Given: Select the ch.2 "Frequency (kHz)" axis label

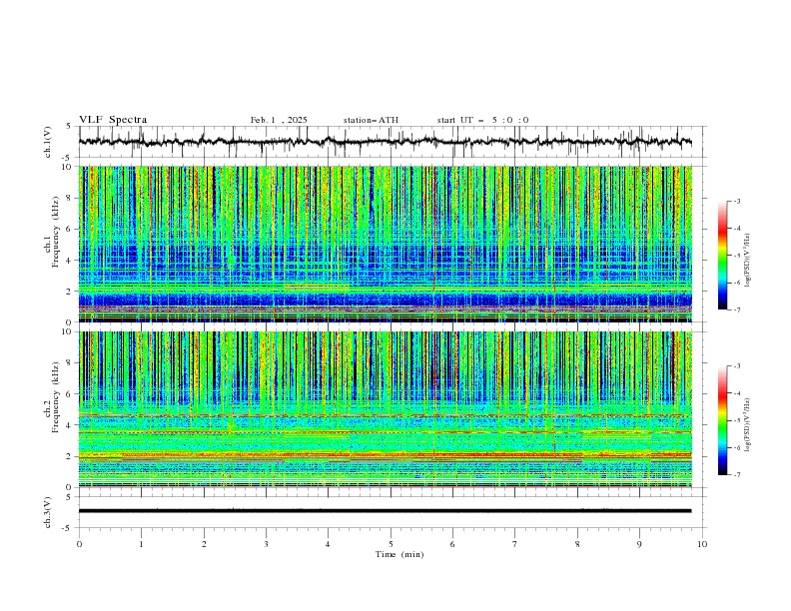Looking at the screenshot, I should coord(56,397).
